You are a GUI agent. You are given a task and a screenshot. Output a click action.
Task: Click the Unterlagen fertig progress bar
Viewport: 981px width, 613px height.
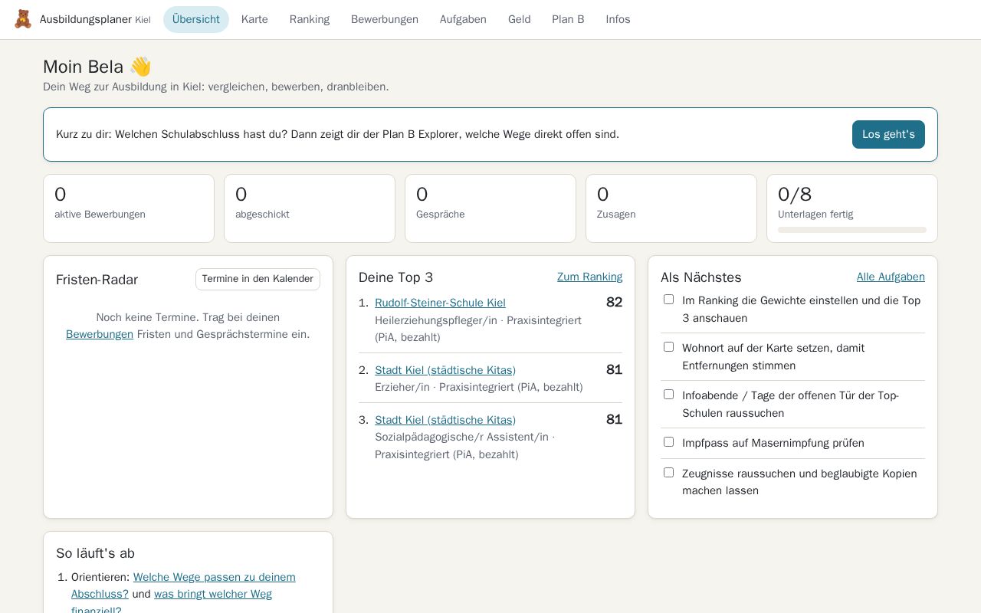coord(852,230)
